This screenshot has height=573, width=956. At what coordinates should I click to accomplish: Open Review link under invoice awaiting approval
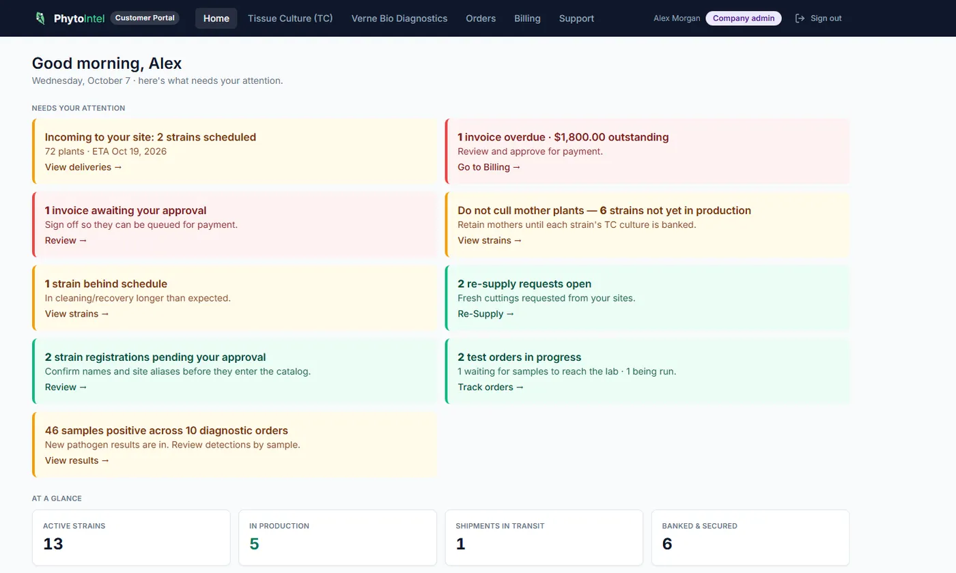coord(66,240)
